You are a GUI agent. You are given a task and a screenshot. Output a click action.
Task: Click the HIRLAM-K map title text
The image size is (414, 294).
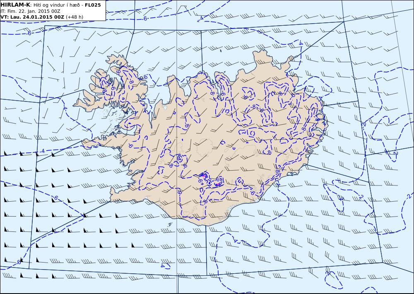tap(16, 5)
